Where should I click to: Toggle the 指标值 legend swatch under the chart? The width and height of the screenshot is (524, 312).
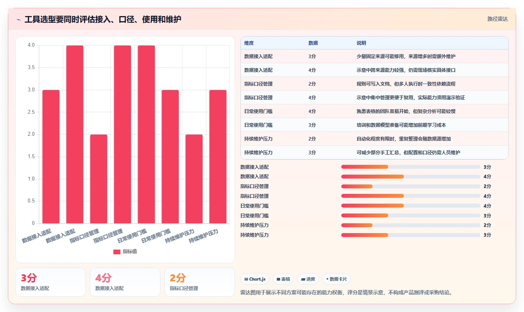tap(117, 252)
